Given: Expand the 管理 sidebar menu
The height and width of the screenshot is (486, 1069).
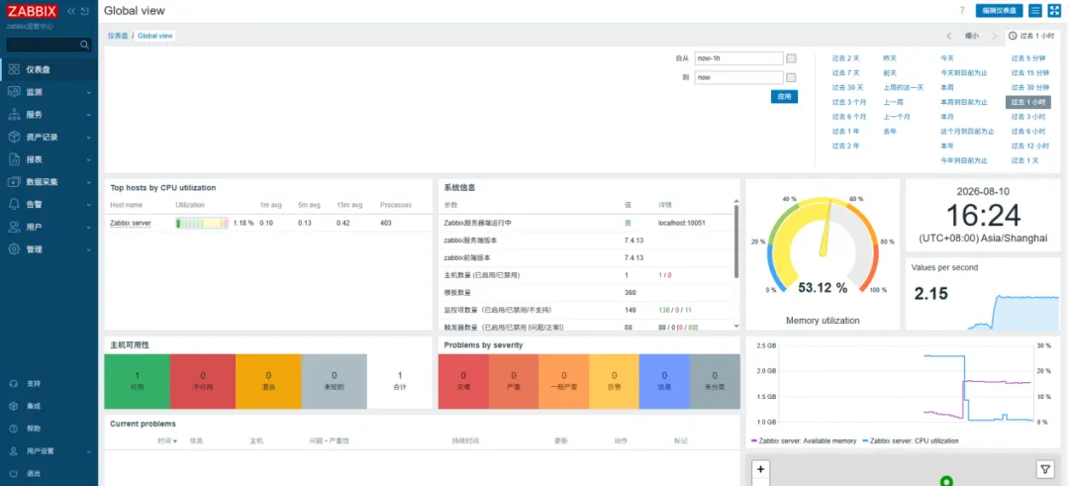Looking at the screenshot, I should pyautogui.click(x=49, y=249).
